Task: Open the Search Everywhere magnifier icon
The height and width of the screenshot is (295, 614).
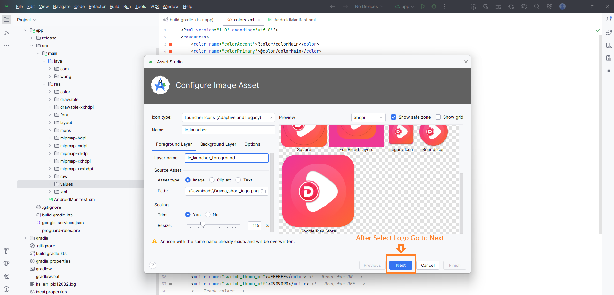Action: (537, 6)
